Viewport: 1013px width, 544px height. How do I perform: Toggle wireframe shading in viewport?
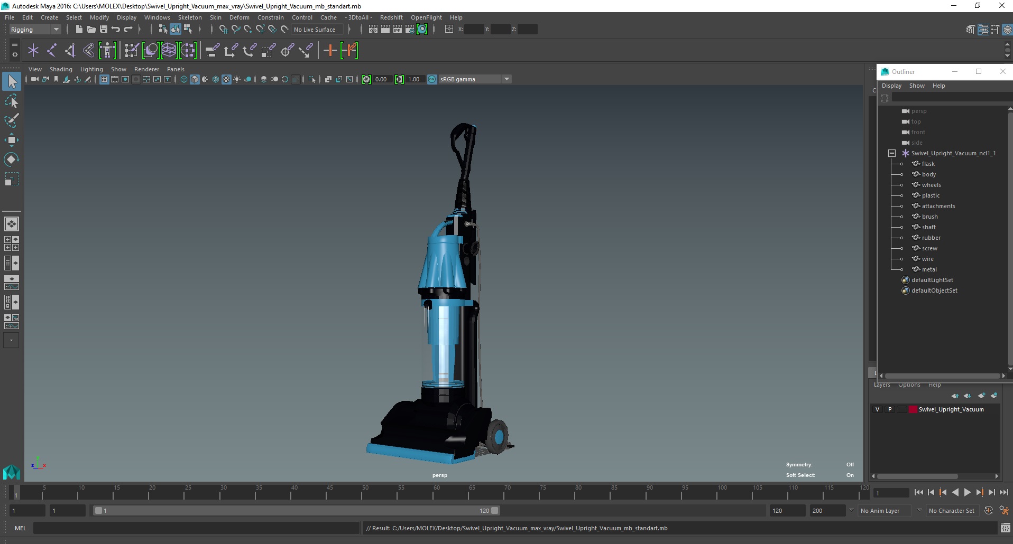point(184,79)
